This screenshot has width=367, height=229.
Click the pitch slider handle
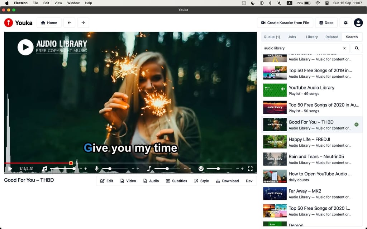coord(167,169)
